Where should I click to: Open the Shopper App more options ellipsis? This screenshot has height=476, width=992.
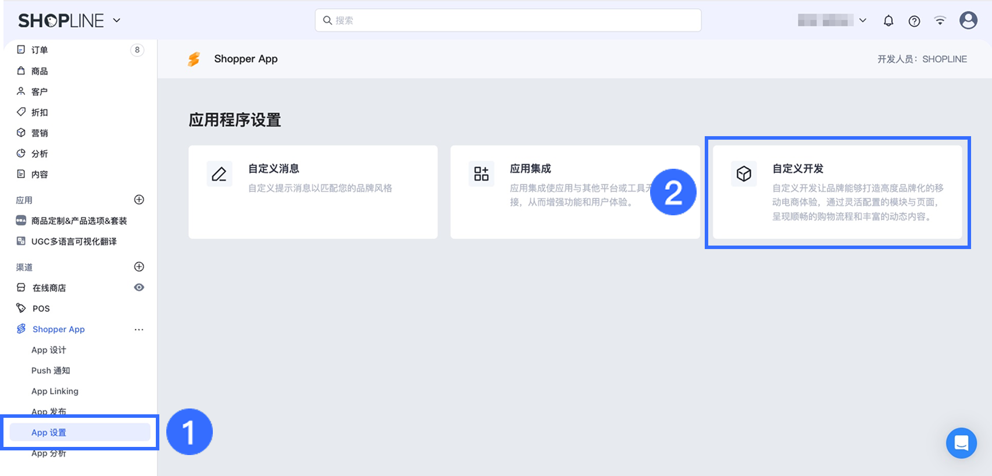pos(139,329)
